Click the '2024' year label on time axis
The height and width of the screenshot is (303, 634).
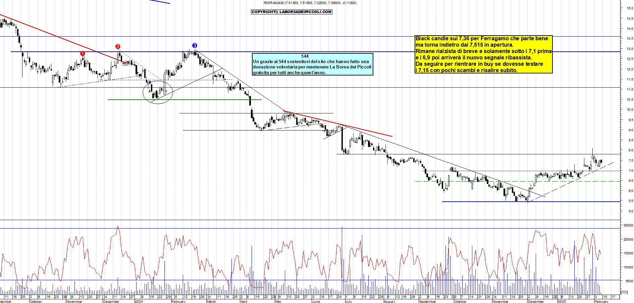[139, 301]
